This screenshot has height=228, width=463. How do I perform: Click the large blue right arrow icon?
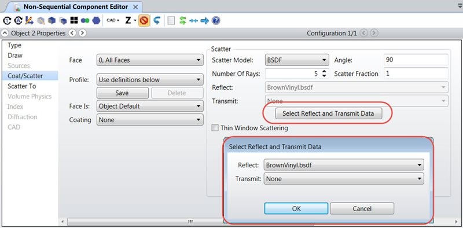tap(204, 21)
